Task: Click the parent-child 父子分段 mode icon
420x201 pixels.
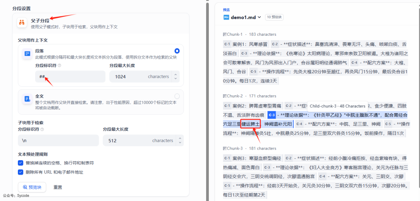Action: [x=22, y=23]
